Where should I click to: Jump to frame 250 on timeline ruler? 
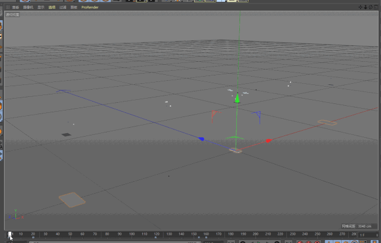[317, 234]
